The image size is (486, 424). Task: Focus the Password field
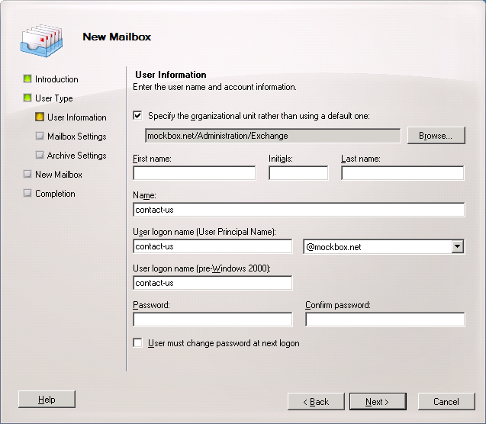click(x=212, y=320)
